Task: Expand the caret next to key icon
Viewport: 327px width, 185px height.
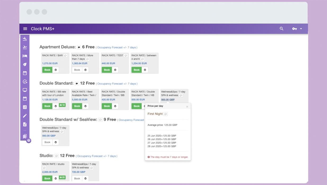Action: [x=301, y=29]
